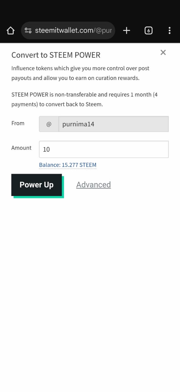Open a new tab with plus icon
The height and width of the screenshot is (392, 180).
[127, 31]
